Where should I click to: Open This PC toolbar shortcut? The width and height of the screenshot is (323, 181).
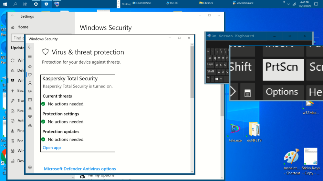point(172,3)
